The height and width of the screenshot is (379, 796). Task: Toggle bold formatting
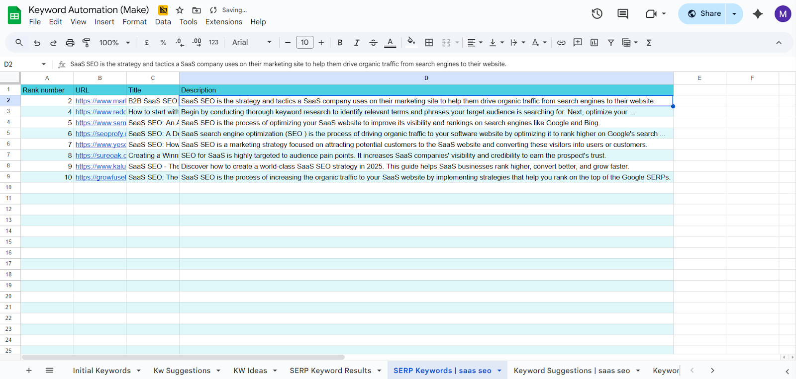pos(340,43)
